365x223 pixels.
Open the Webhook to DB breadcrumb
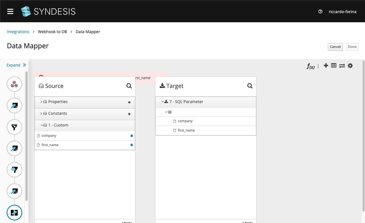pyautogui.click(x=52, y=32)
